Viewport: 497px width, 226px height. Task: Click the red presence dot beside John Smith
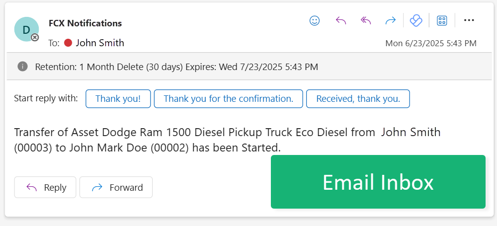coord(68,43)
